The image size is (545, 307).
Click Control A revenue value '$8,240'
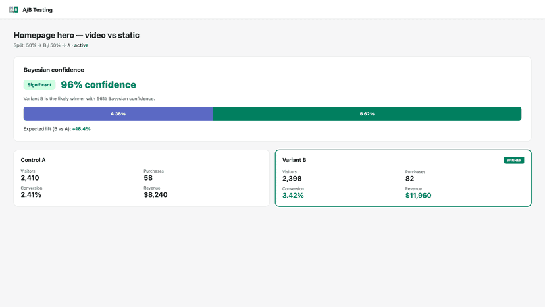point(155,195)
